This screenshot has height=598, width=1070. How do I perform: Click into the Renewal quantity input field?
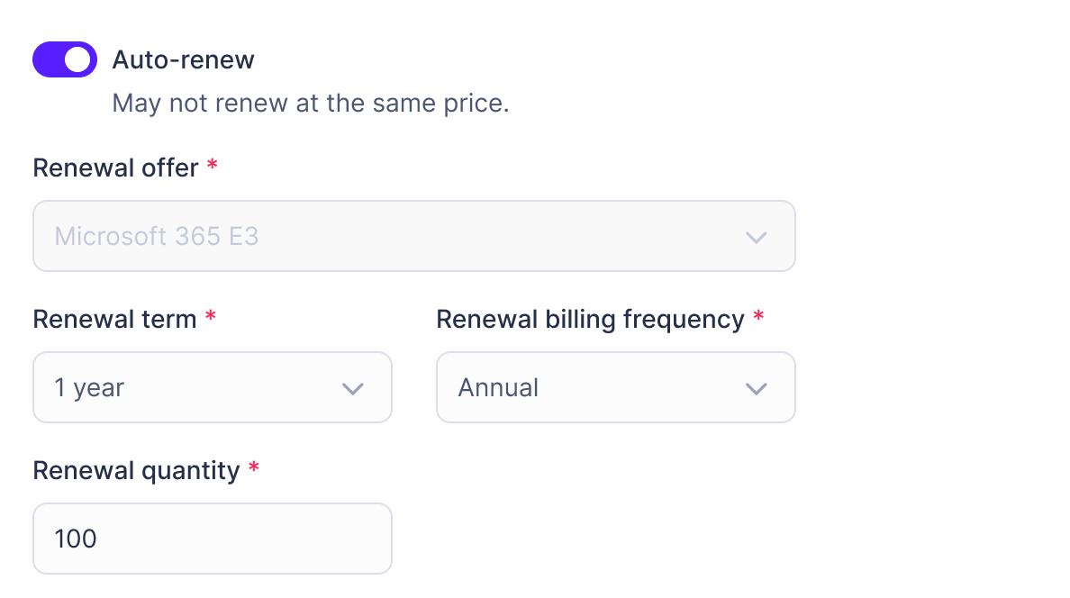click(212, 539)
